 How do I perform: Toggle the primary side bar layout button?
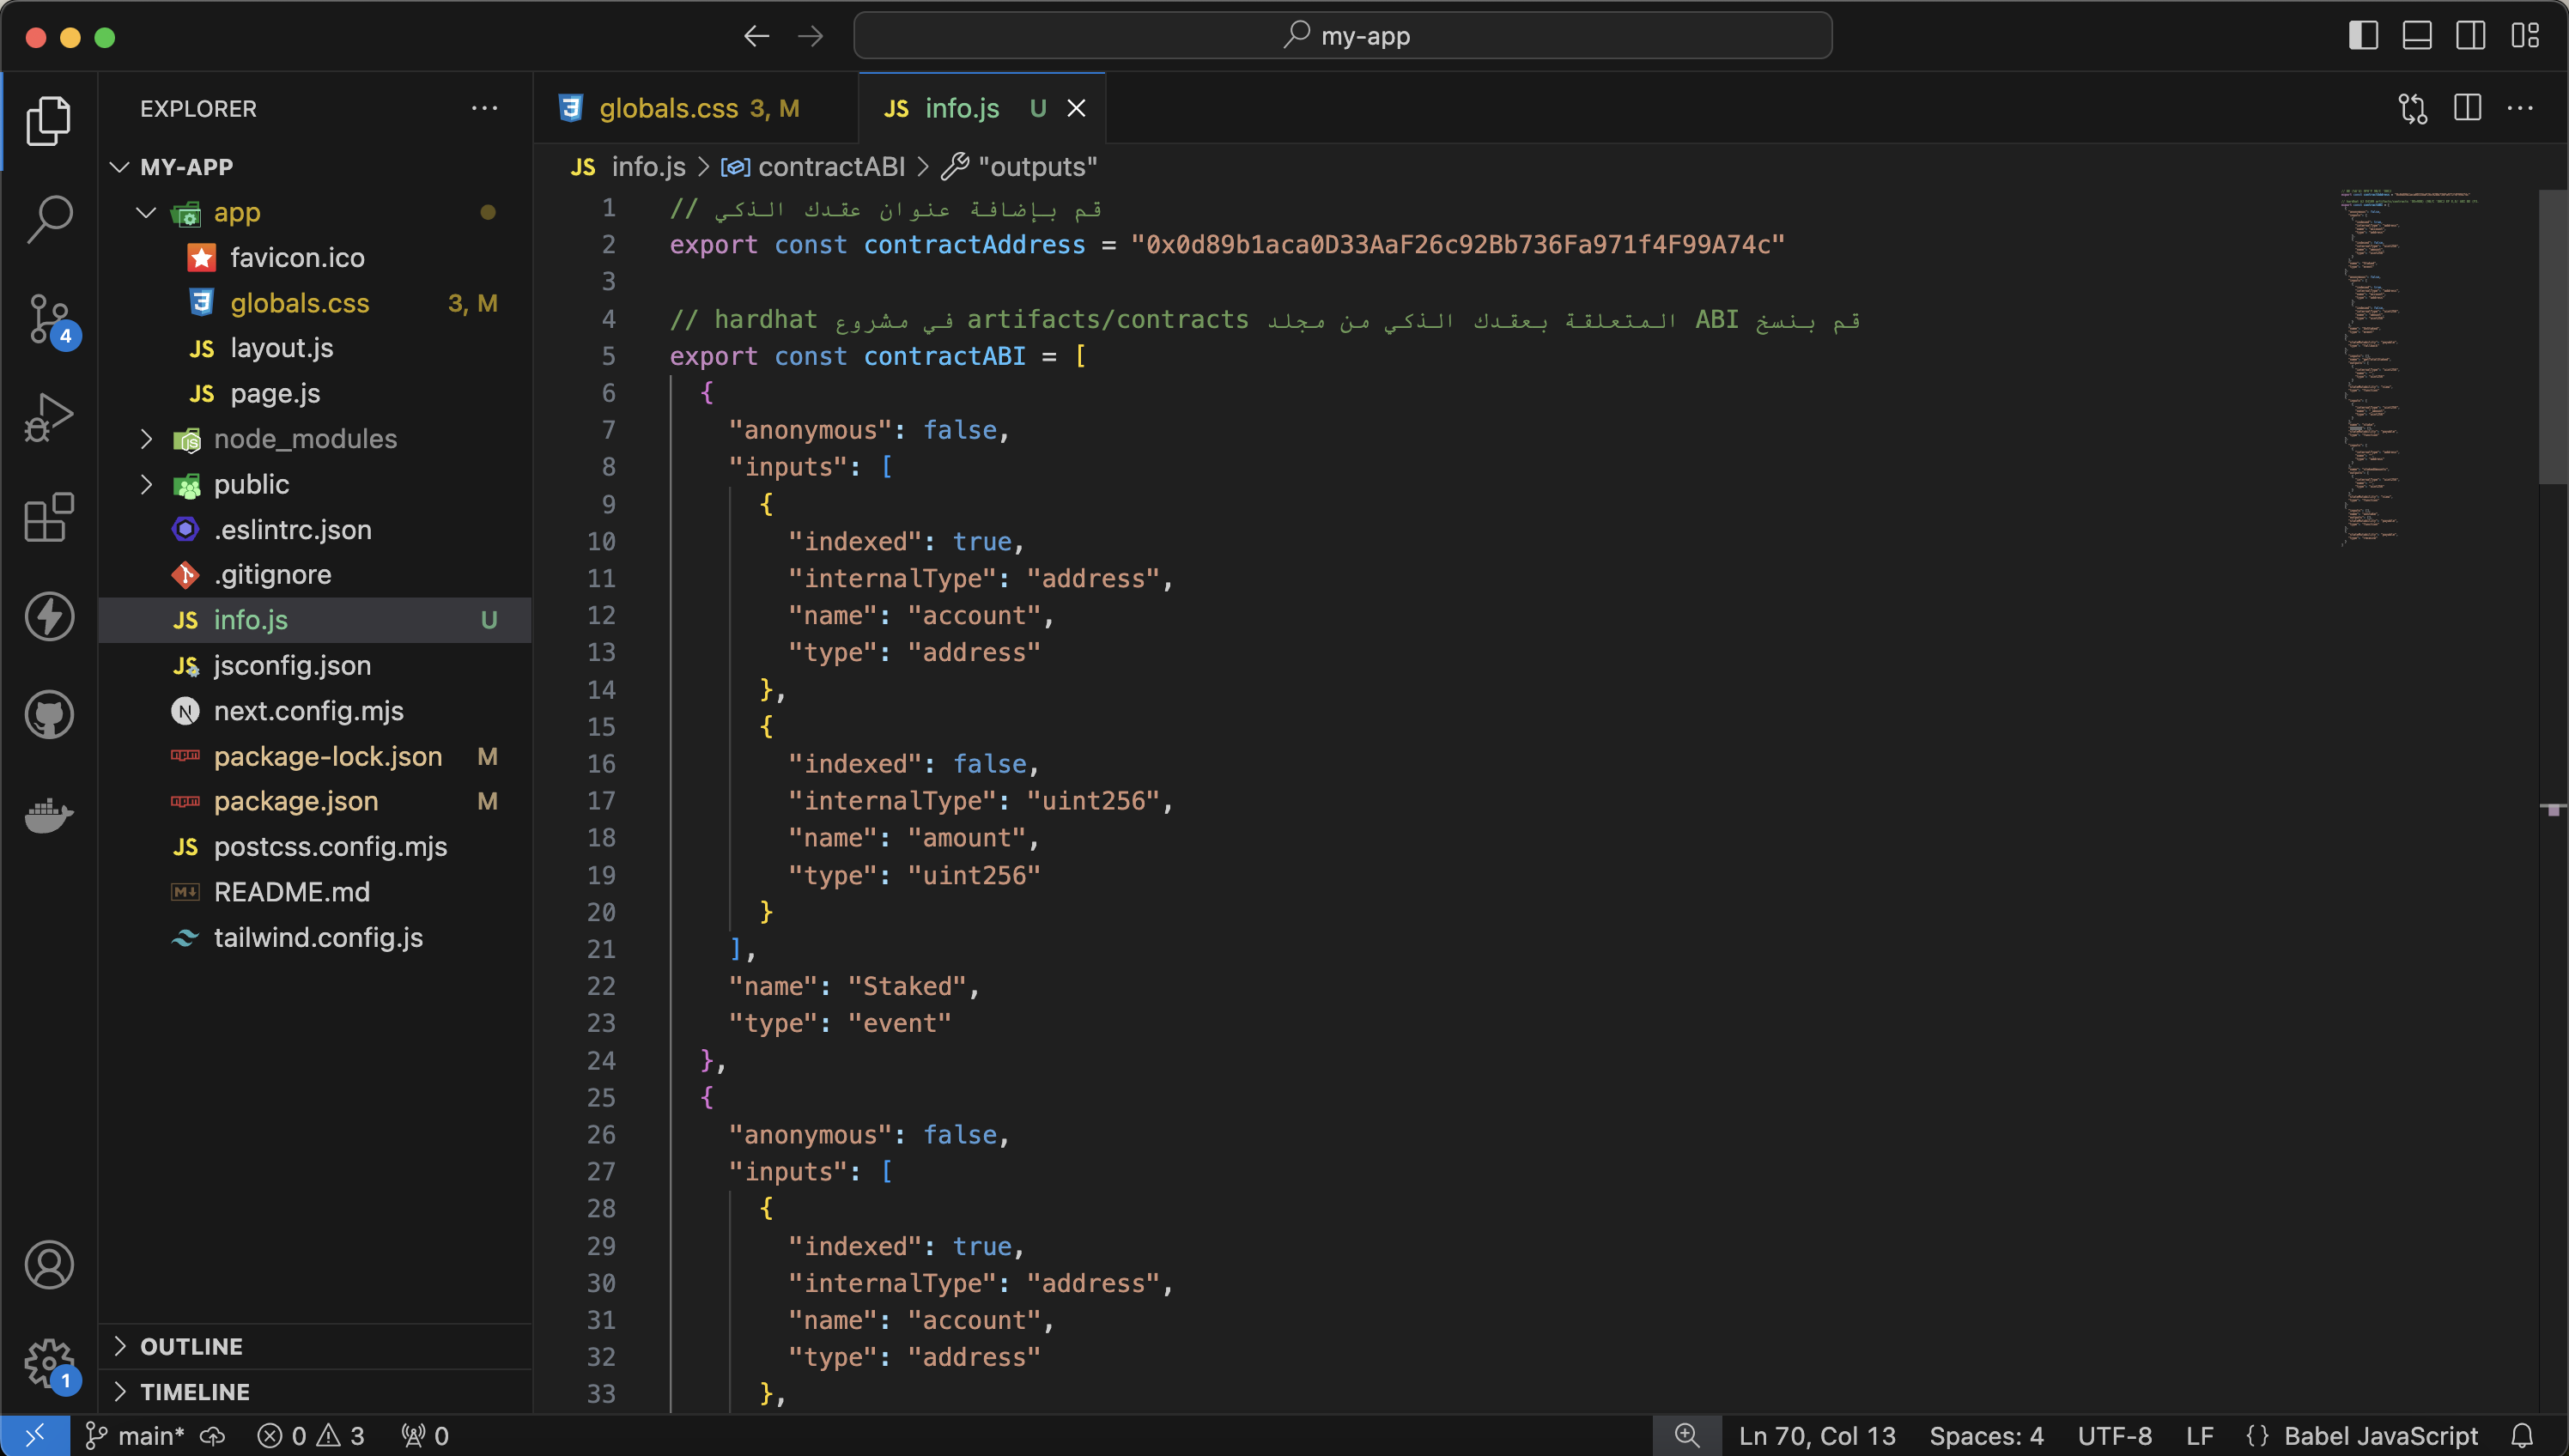pyautogui.click(x=2363, y=36)
